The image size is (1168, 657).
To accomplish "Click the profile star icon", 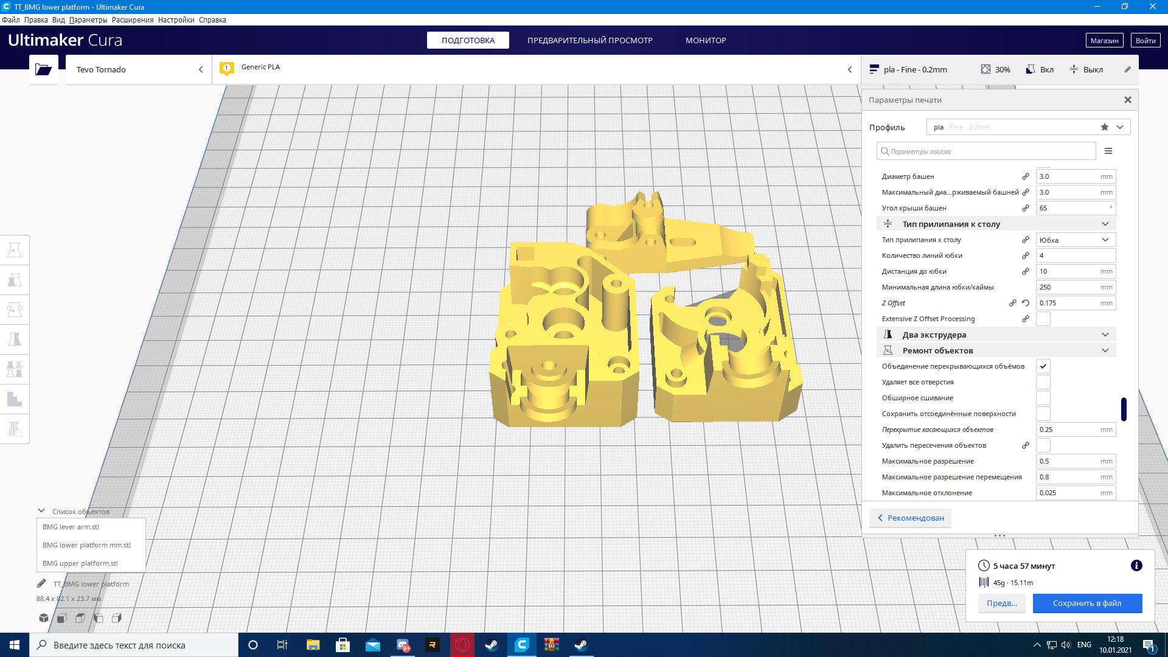I will [x=1105, y=127].
